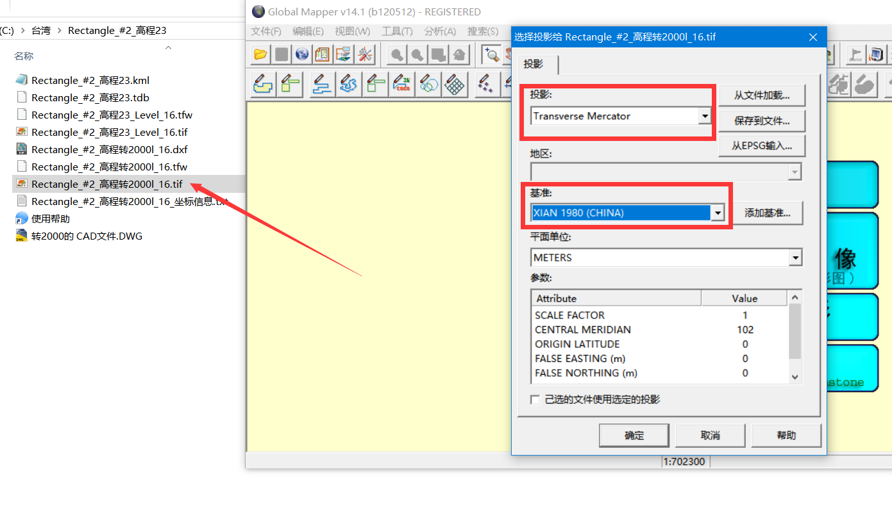Open the 搜索(S) menu
This screenshot has width=892, height=510.
coord(483,31)
